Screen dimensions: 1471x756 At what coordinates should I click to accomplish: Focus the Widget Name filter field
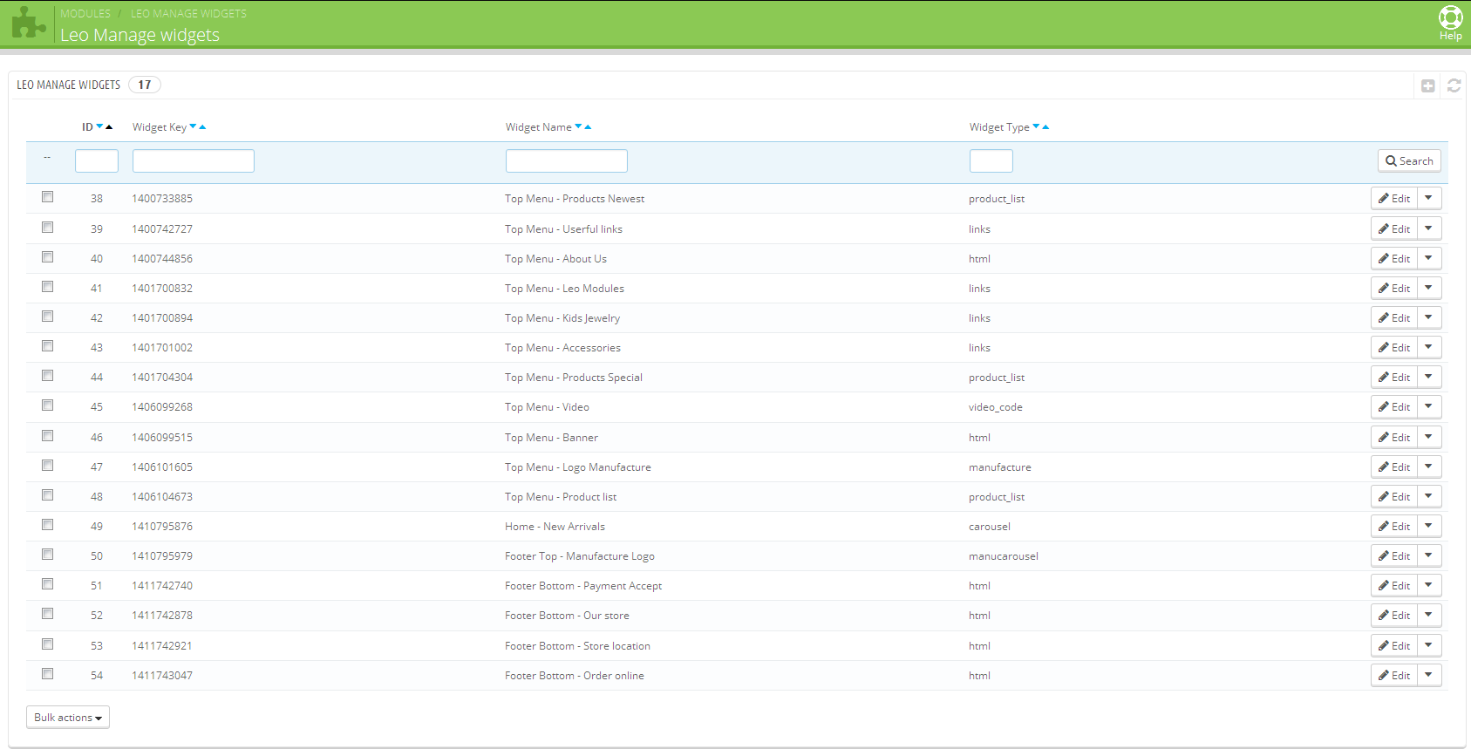tap(567, 161)
